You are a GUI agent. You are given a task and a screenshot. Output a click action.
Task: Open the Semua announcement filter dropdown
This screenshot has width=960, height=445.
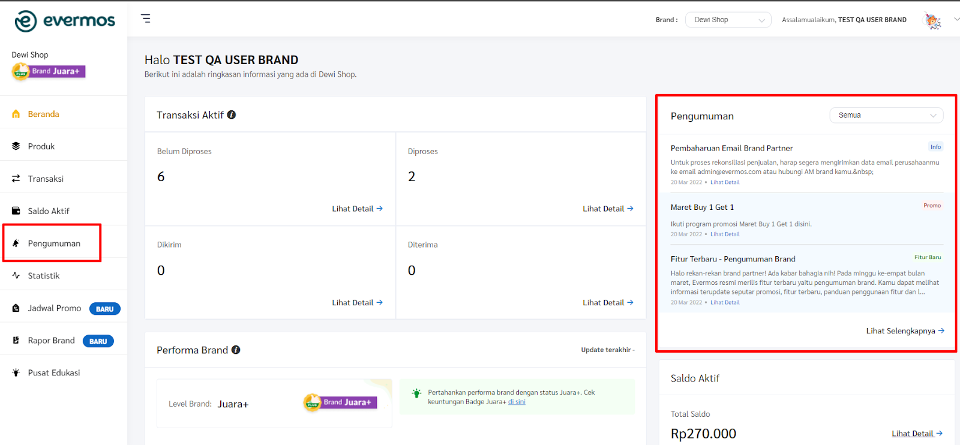(x=886, y=115)
